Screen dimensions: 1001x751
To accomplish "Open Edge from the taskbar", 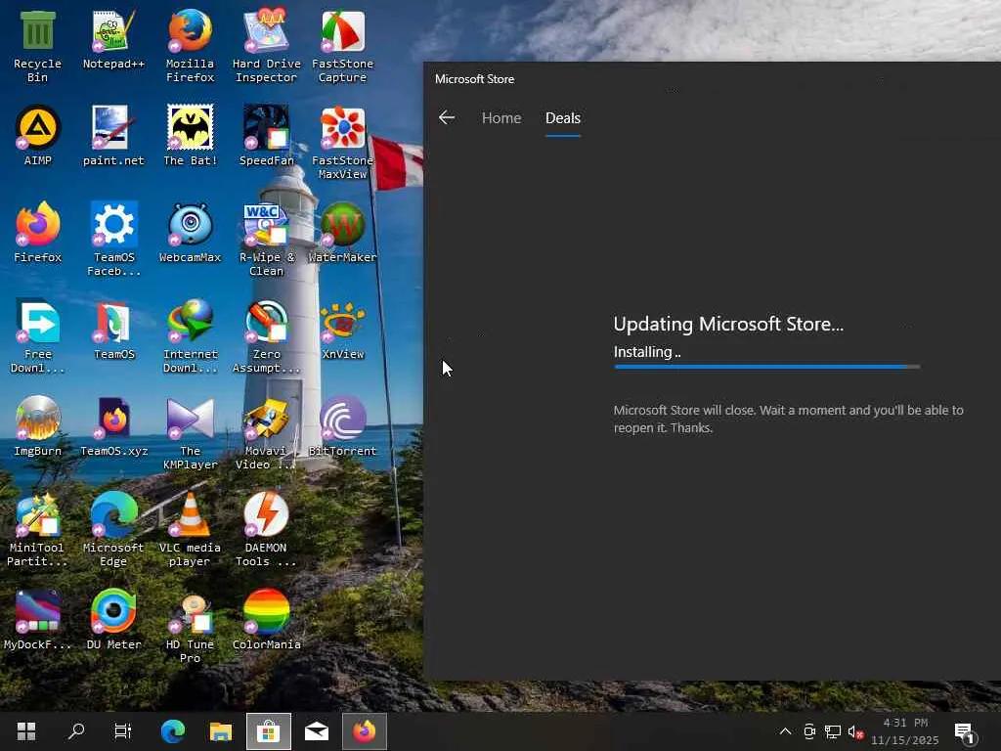I will (172, 731).
